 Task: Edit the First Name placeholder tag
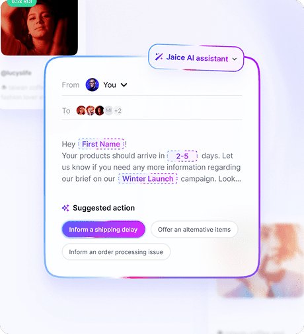(x=101, y=144)
